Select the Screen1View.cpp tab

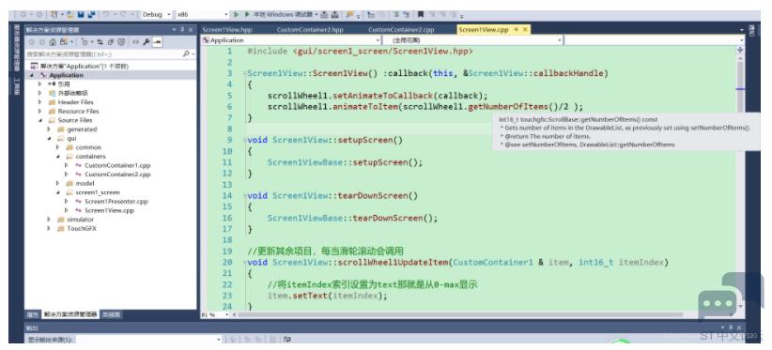coord(483,30)
